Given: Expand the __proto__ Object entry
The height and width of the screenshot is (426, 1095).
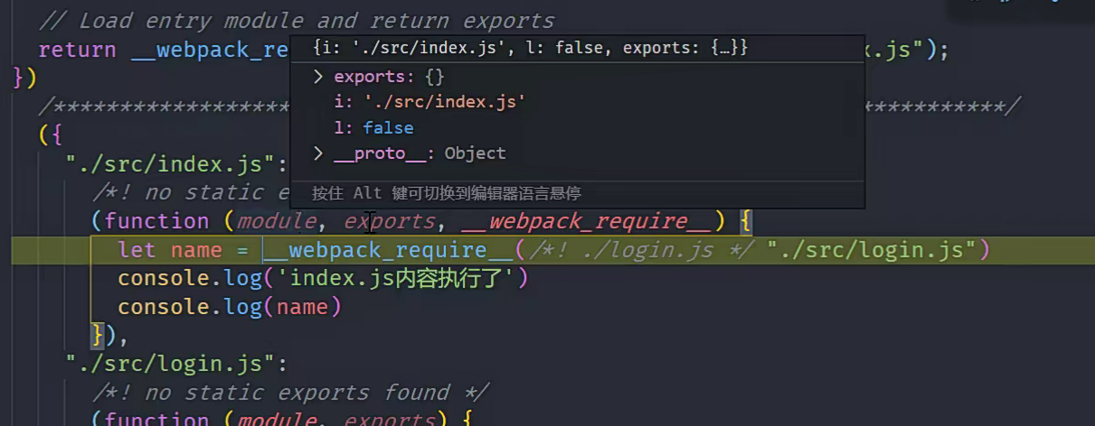Looking at the screenshot, I should coord(318,153).
